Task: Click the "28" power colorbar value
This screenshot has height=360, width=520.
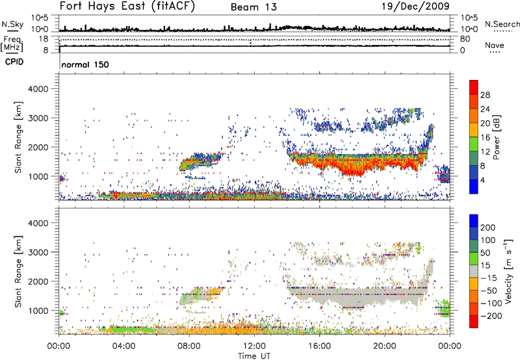Action: click(x=485, y=95)
